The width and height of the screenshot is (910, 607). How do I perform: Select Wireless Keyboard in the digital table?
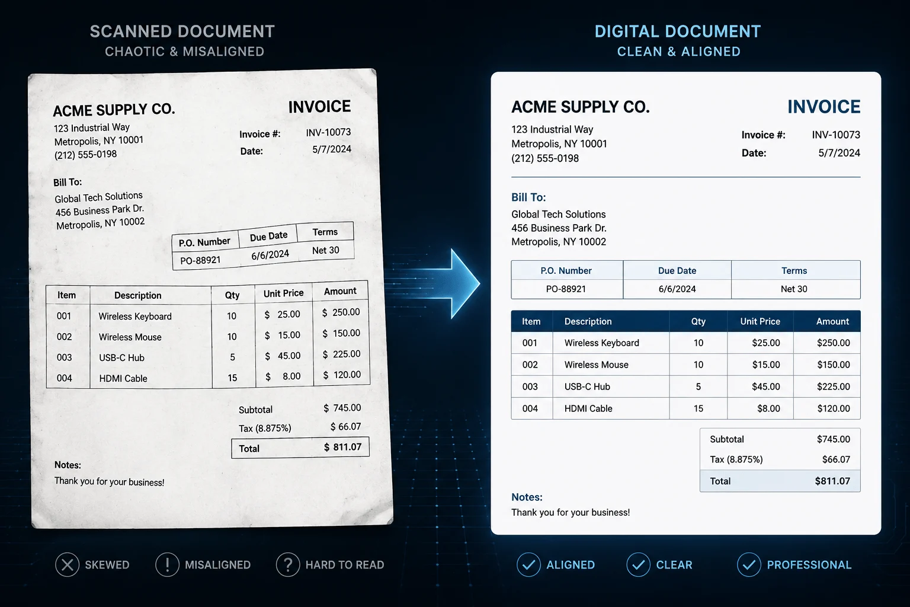pos(602,343)
